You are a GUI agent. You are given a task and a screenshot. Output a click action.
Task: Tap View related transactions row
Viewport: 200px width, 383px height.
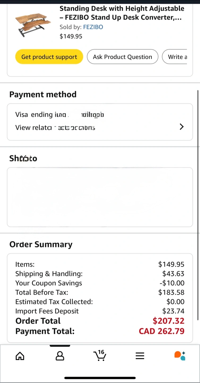[55, 128]
